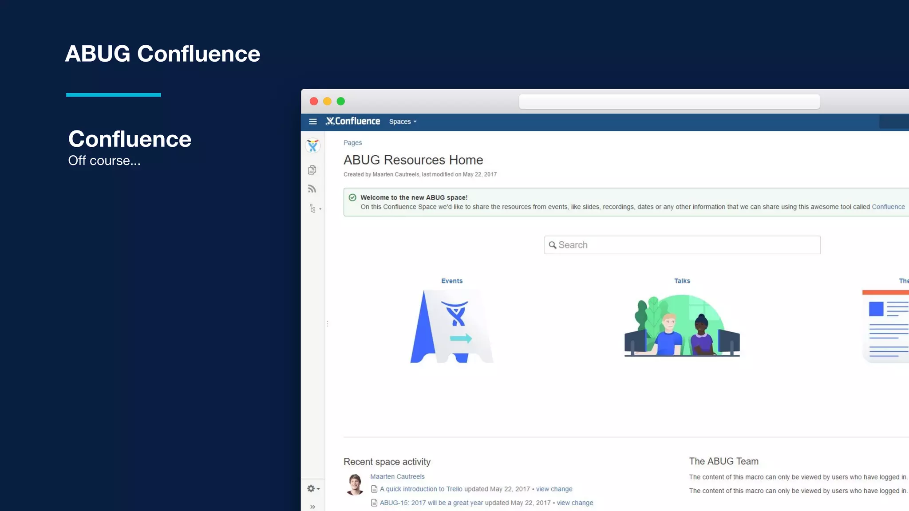Expand the space tools gear dropdown arrow
The image size is (909, 511).
(x=318, y=489)
